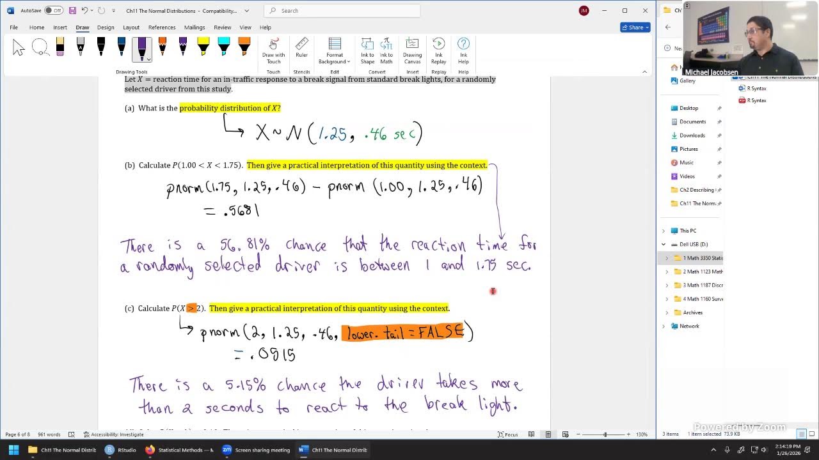Open Ink Help
The height and width of the screenshot is (460, 819).
[x=463, y=51]
